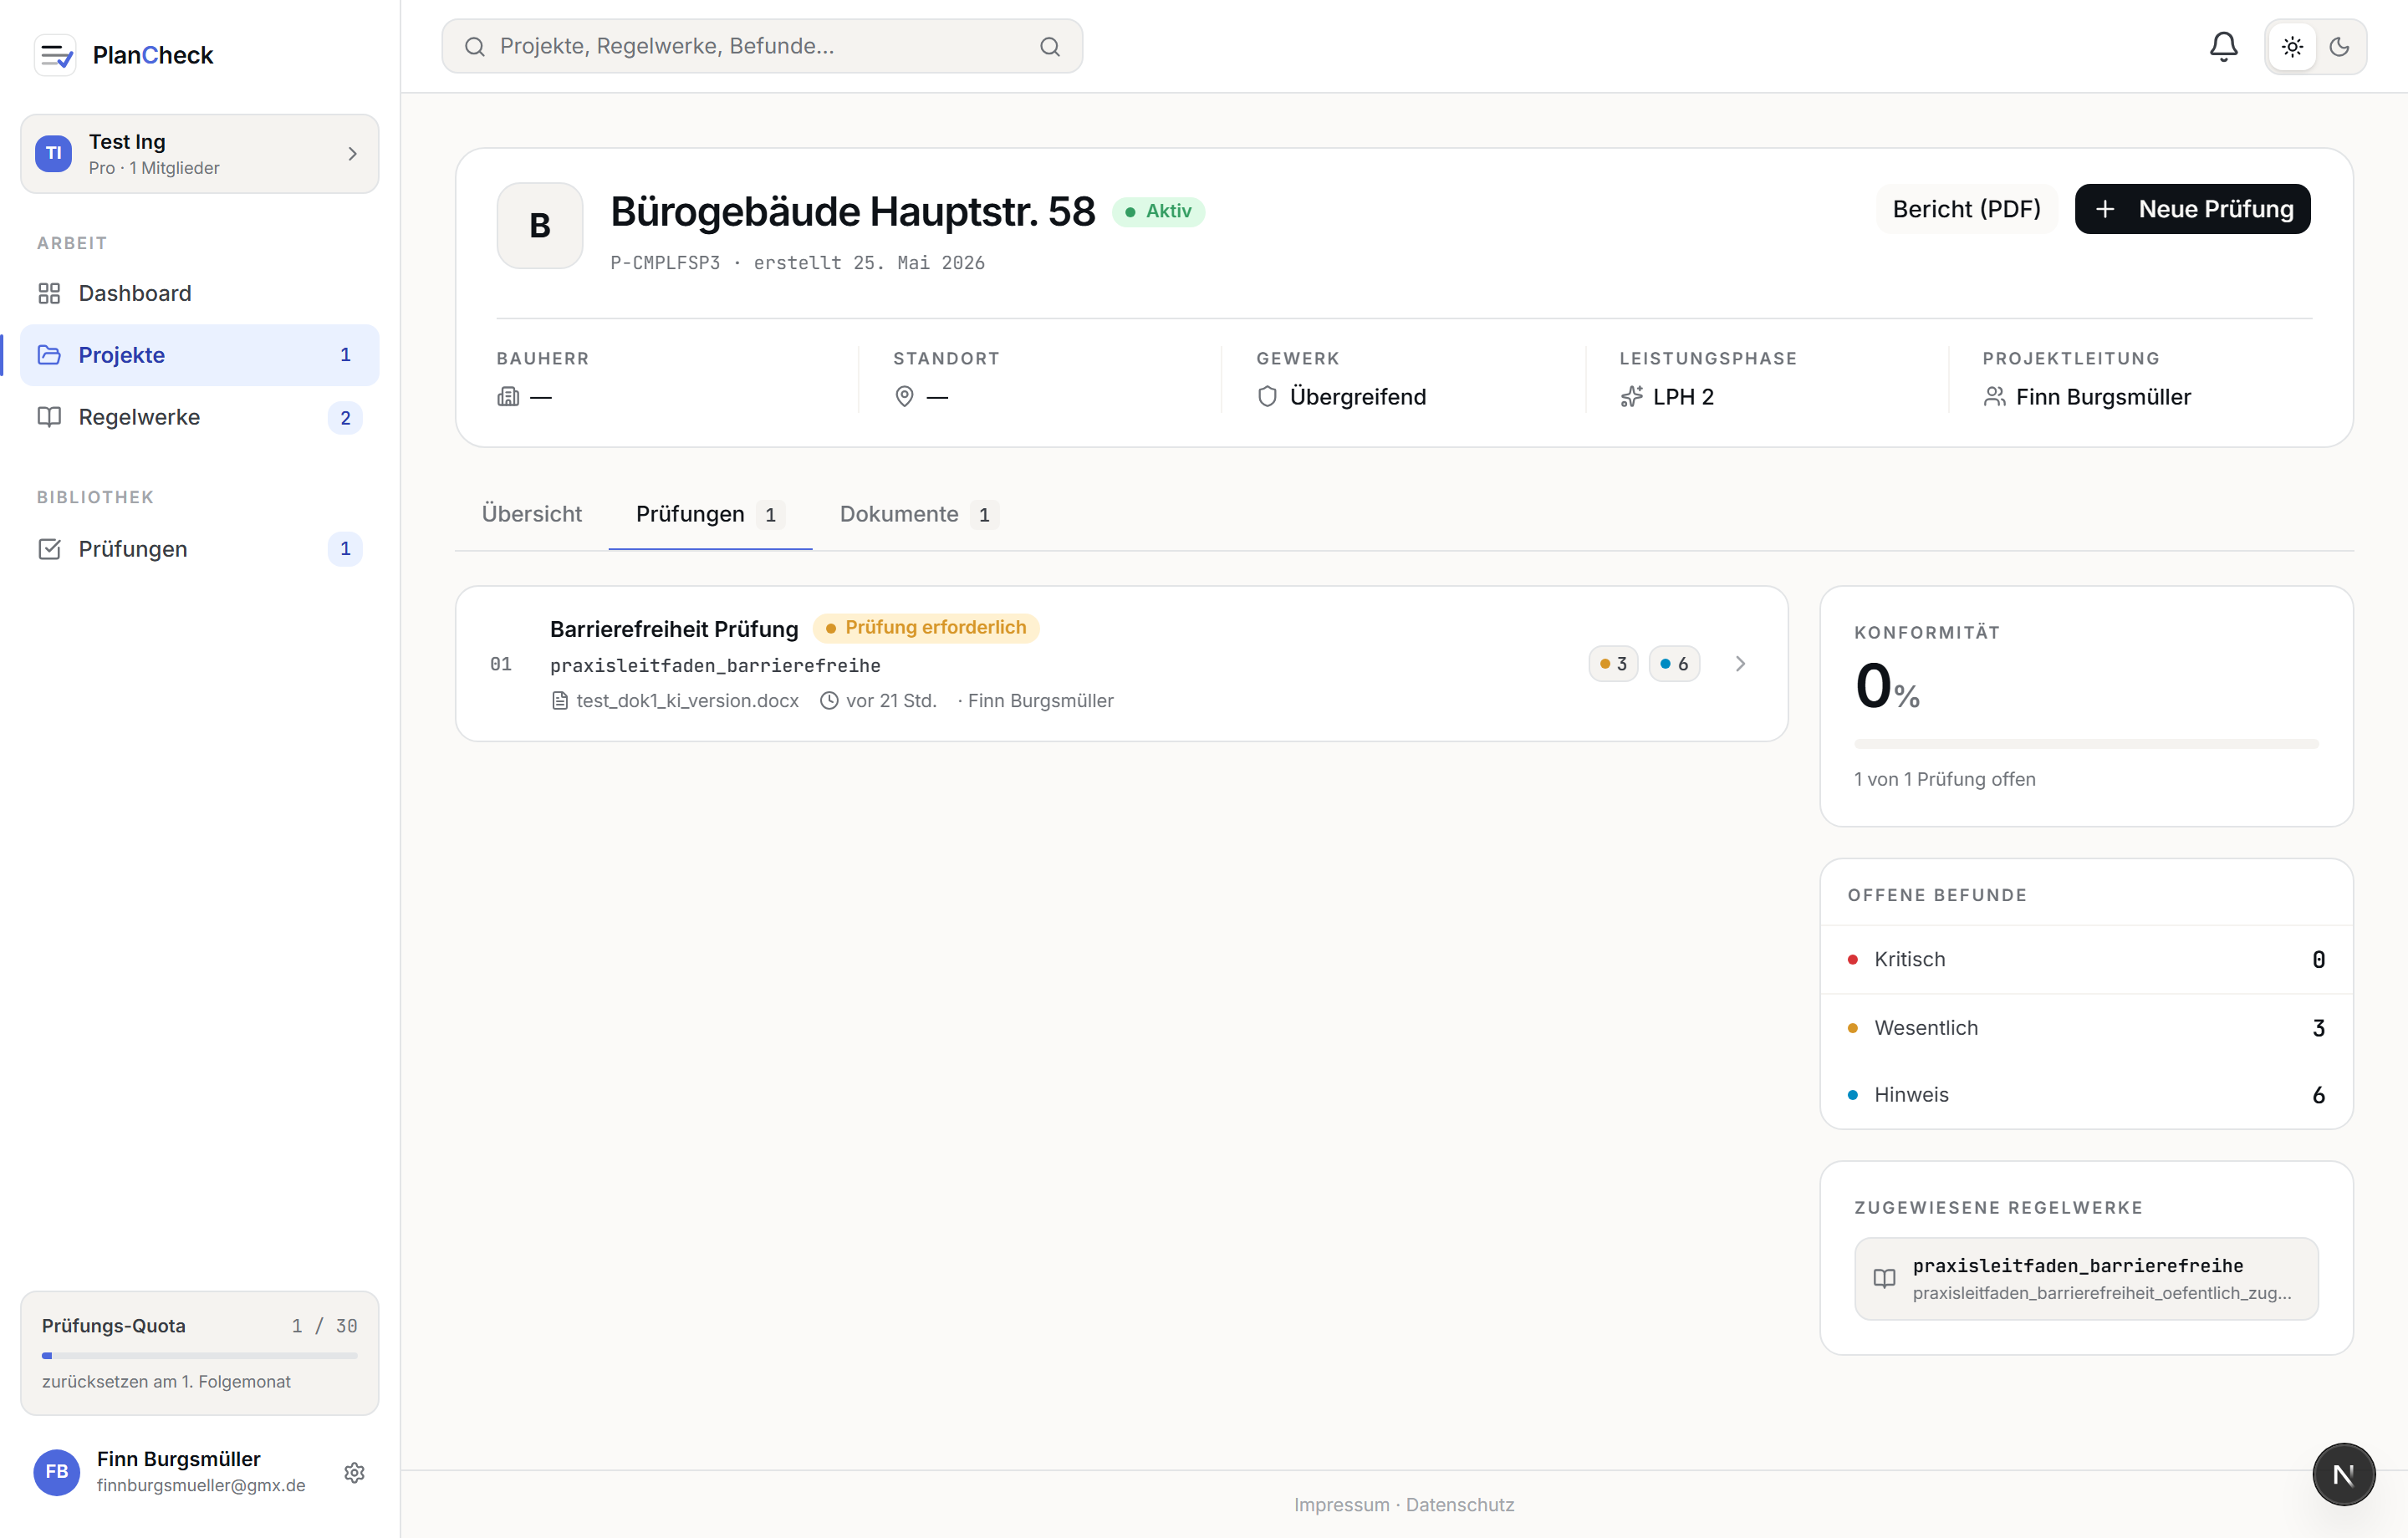Click the Übergreifend value

pyautogui.click(x=1357, y=397)
